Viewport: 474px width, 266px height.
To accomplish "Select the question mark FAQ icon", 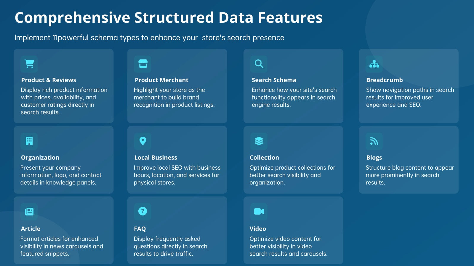I will (142, 212).
